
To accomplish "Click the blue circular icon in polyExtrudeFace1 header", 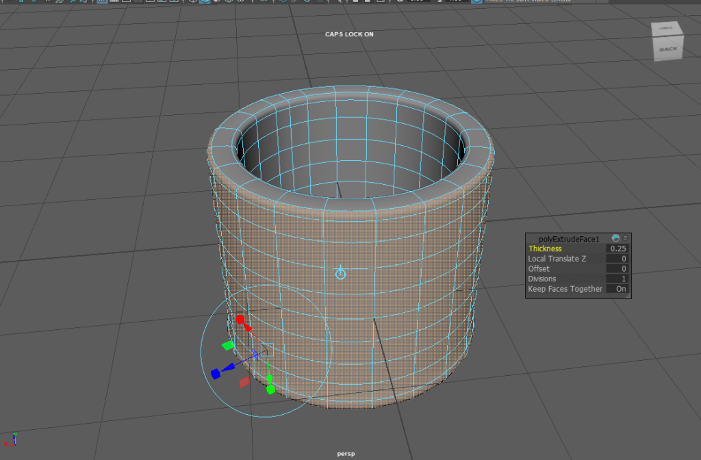I will tap(615, 238).
